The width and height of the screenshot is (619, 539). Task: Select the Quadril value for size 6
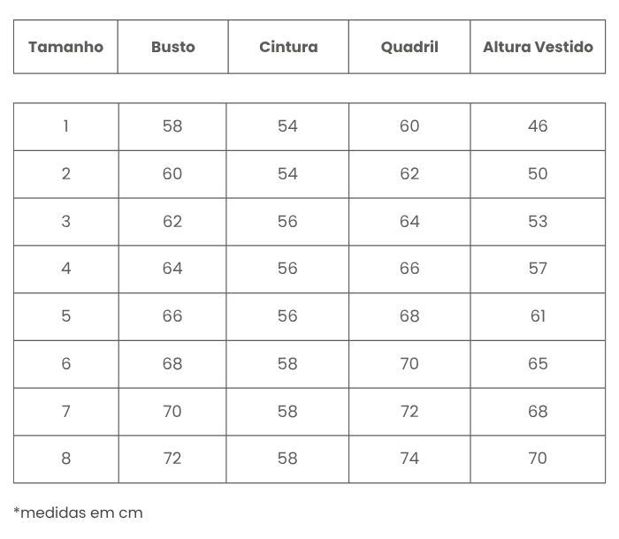coord(409,364)
